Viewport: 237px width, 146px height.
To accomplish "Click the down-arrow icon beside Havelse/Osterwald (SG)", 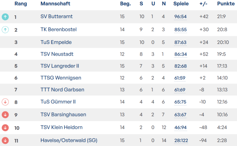I will pos(5,140).
